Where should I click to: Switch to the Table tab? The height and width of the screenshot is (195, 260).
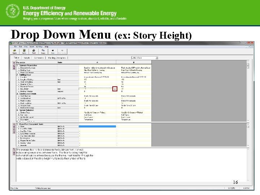(17, 58)
